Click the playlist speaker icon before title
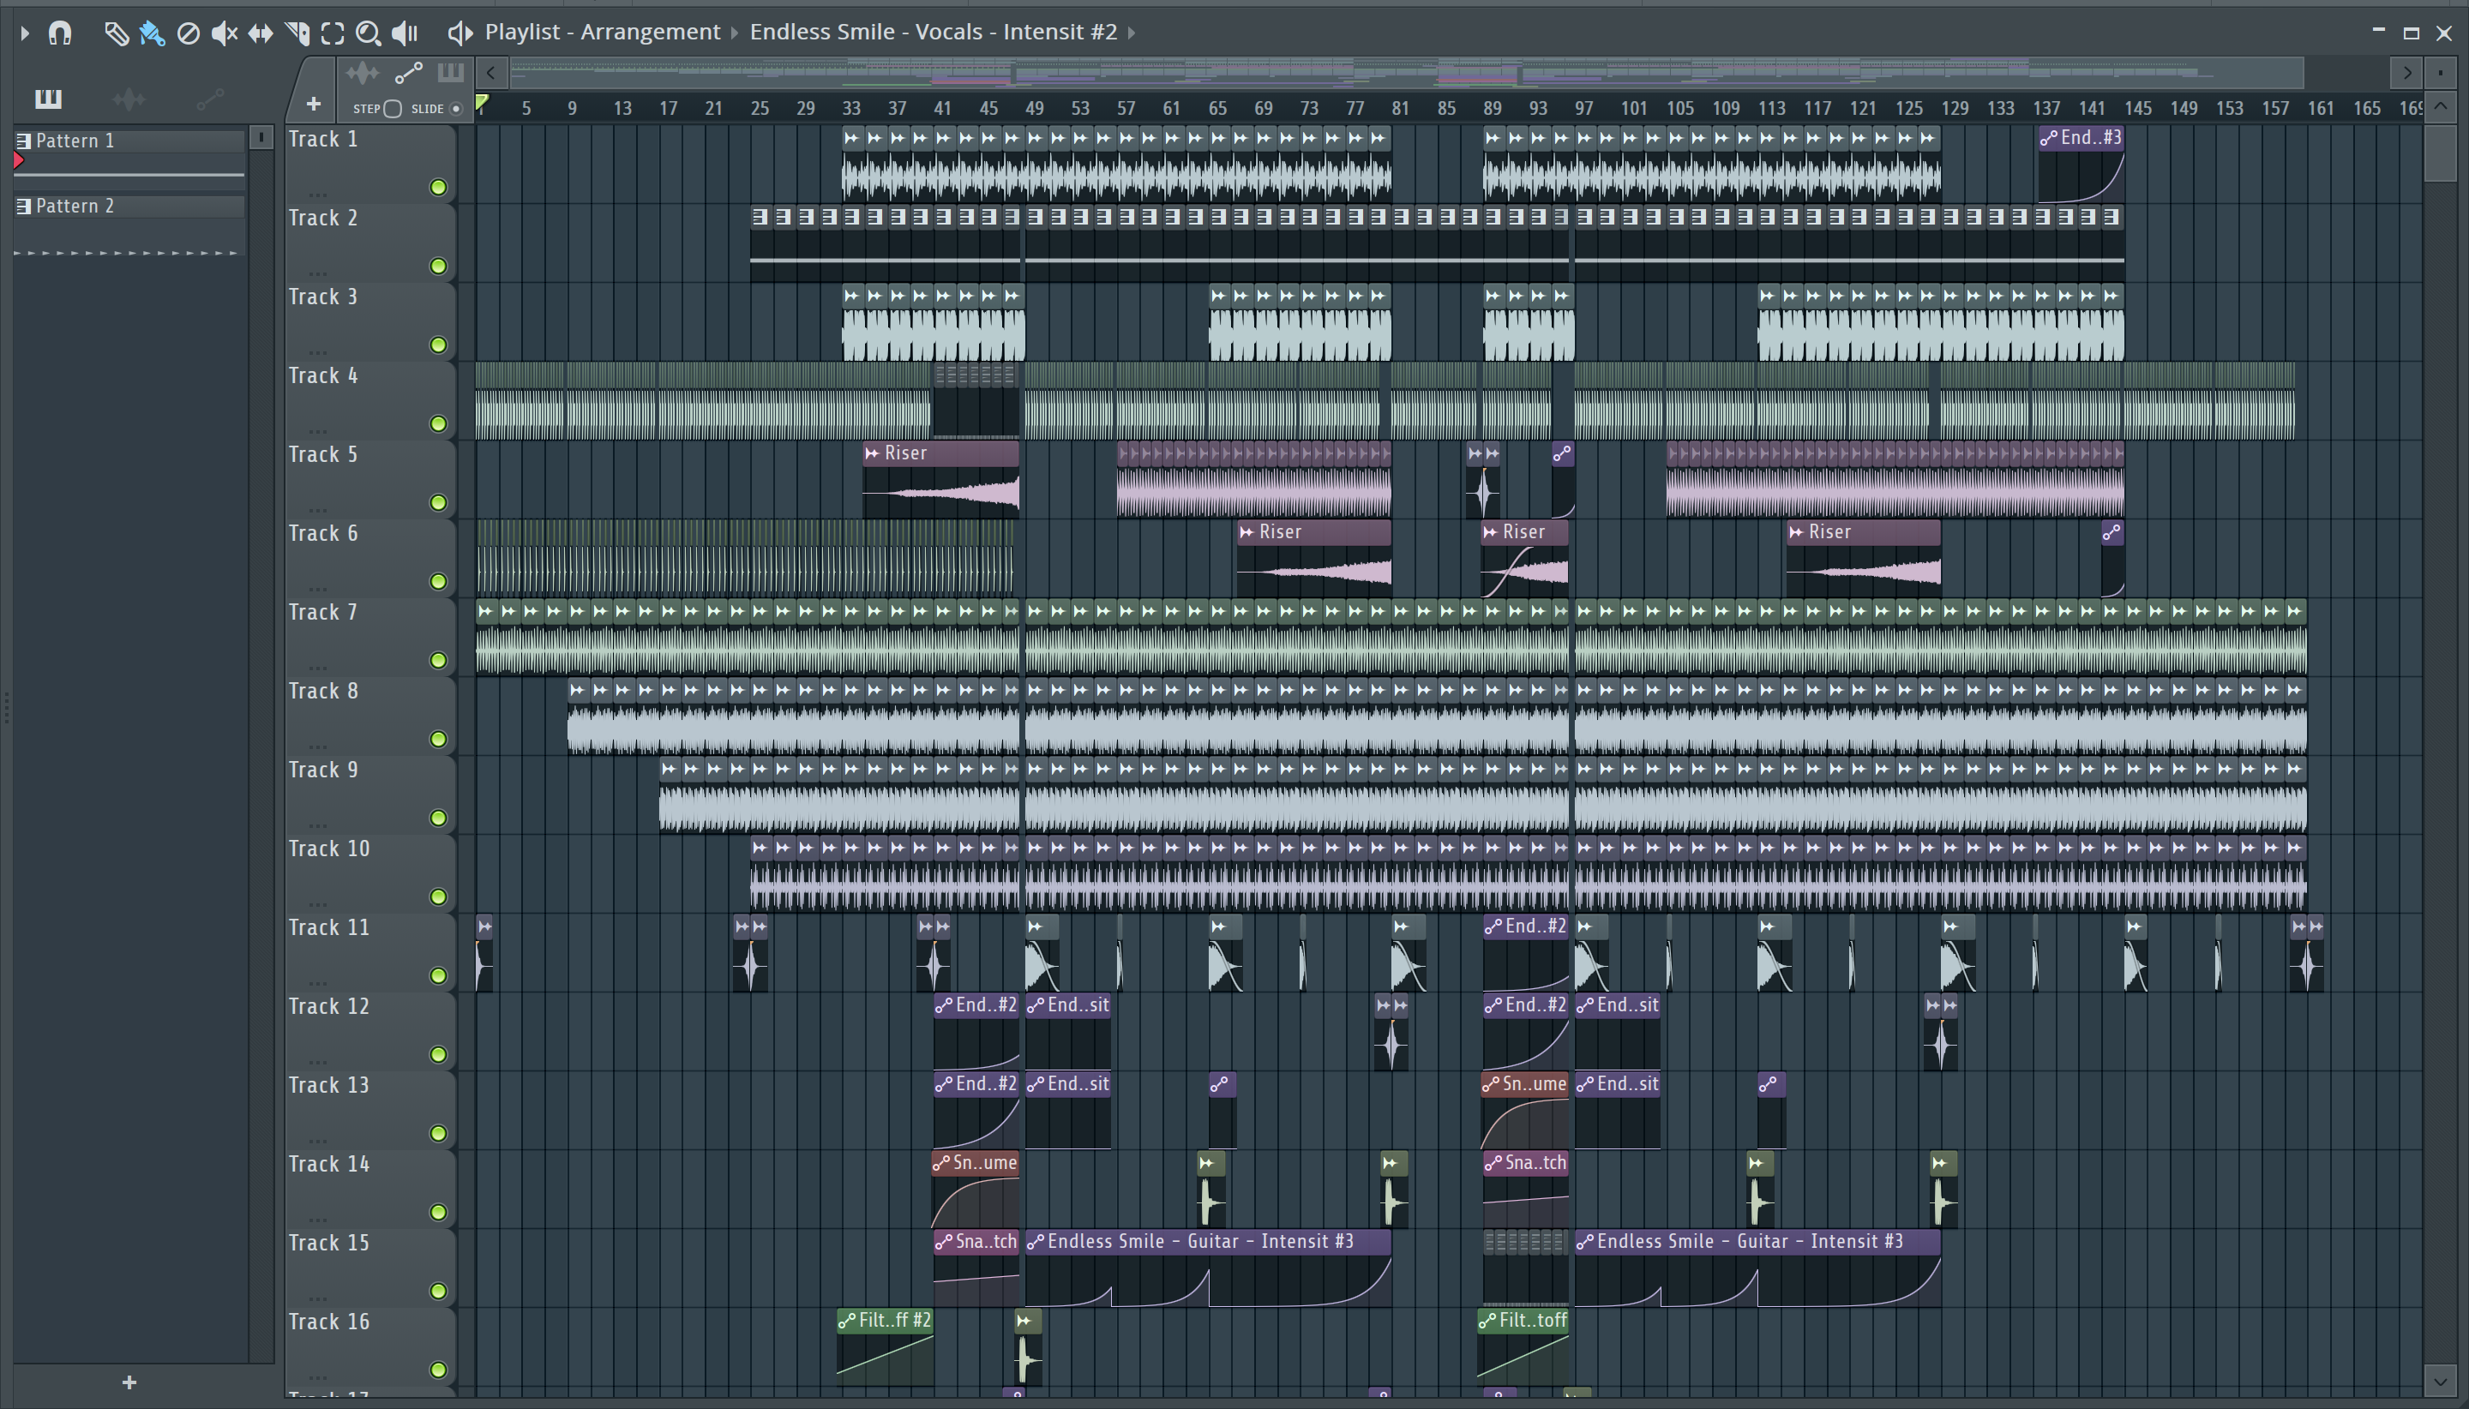The image size is (2469, 1409). point(460,33)
